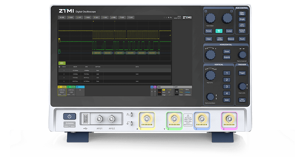The width and height of the screenshot is (305, 160).
Task: Tap the 分析 (Analysis) toolbar icon
Action: [131, 17]
